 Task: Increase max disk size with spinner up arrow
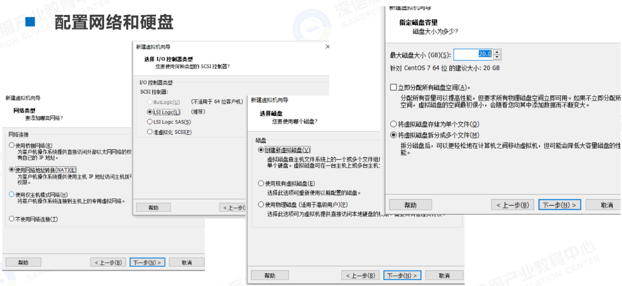click(x=497, y=52)
